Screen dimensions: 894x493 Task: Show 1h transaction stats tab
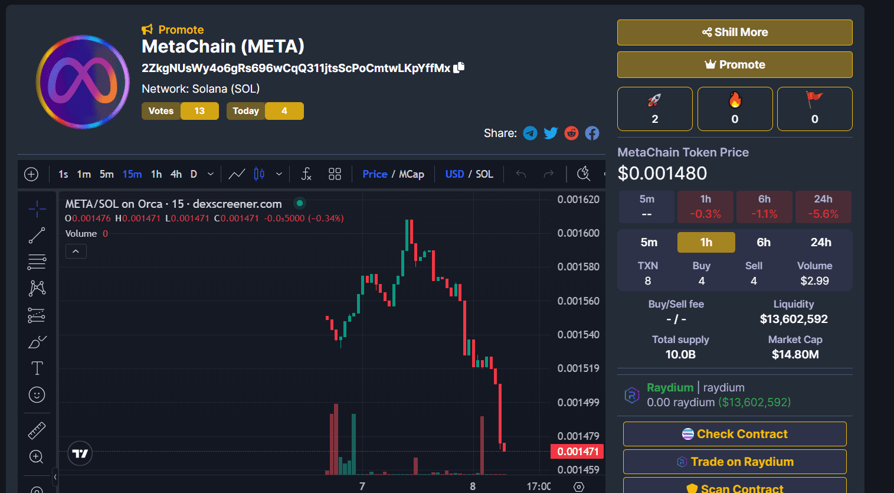click(x=706, y=242)
